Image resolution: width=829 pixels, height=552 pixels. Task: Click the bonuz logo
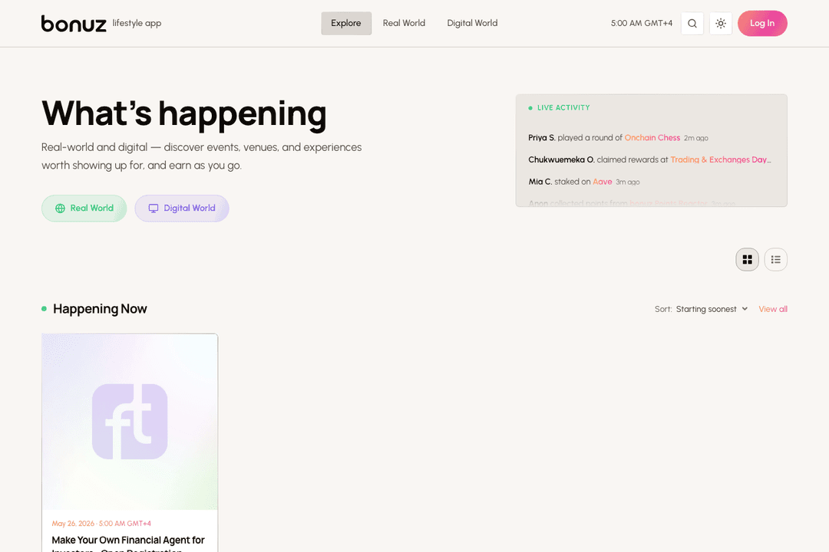74,23
